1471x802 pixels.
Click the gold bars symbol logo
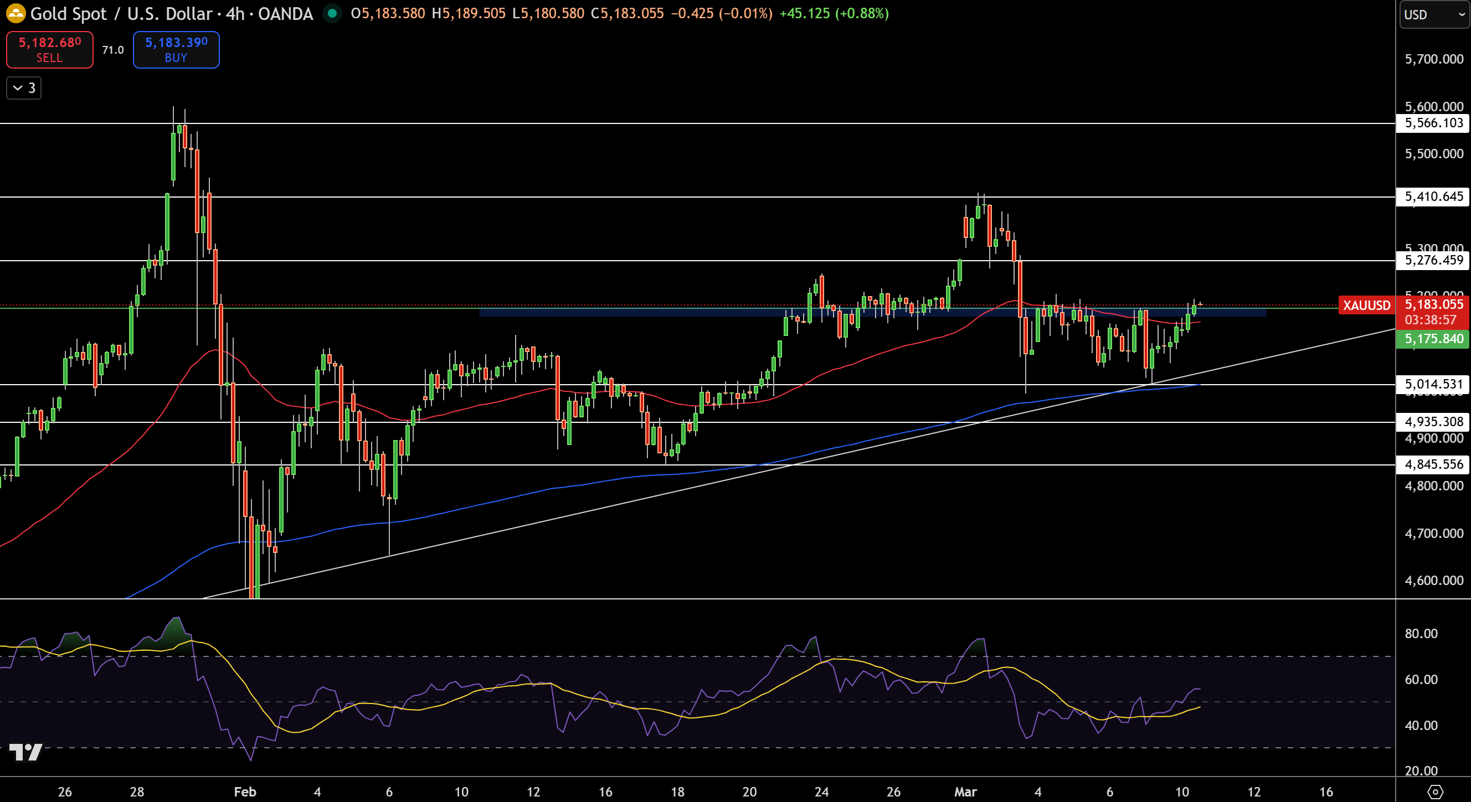click(x=16, y=13)
